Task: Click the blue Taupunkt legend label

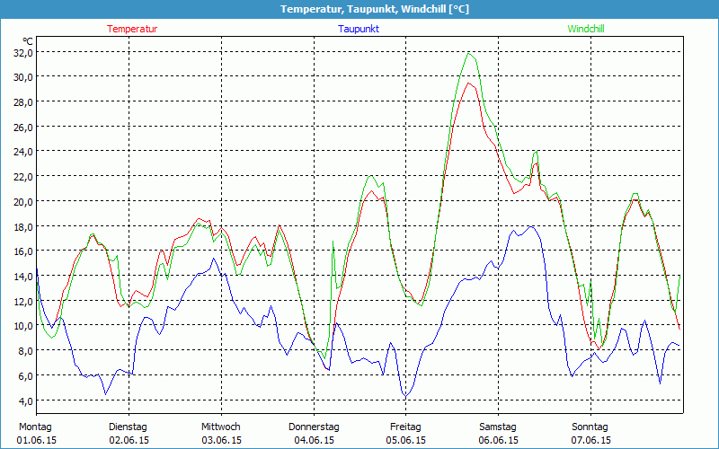Action: click(x=359, y=29)
